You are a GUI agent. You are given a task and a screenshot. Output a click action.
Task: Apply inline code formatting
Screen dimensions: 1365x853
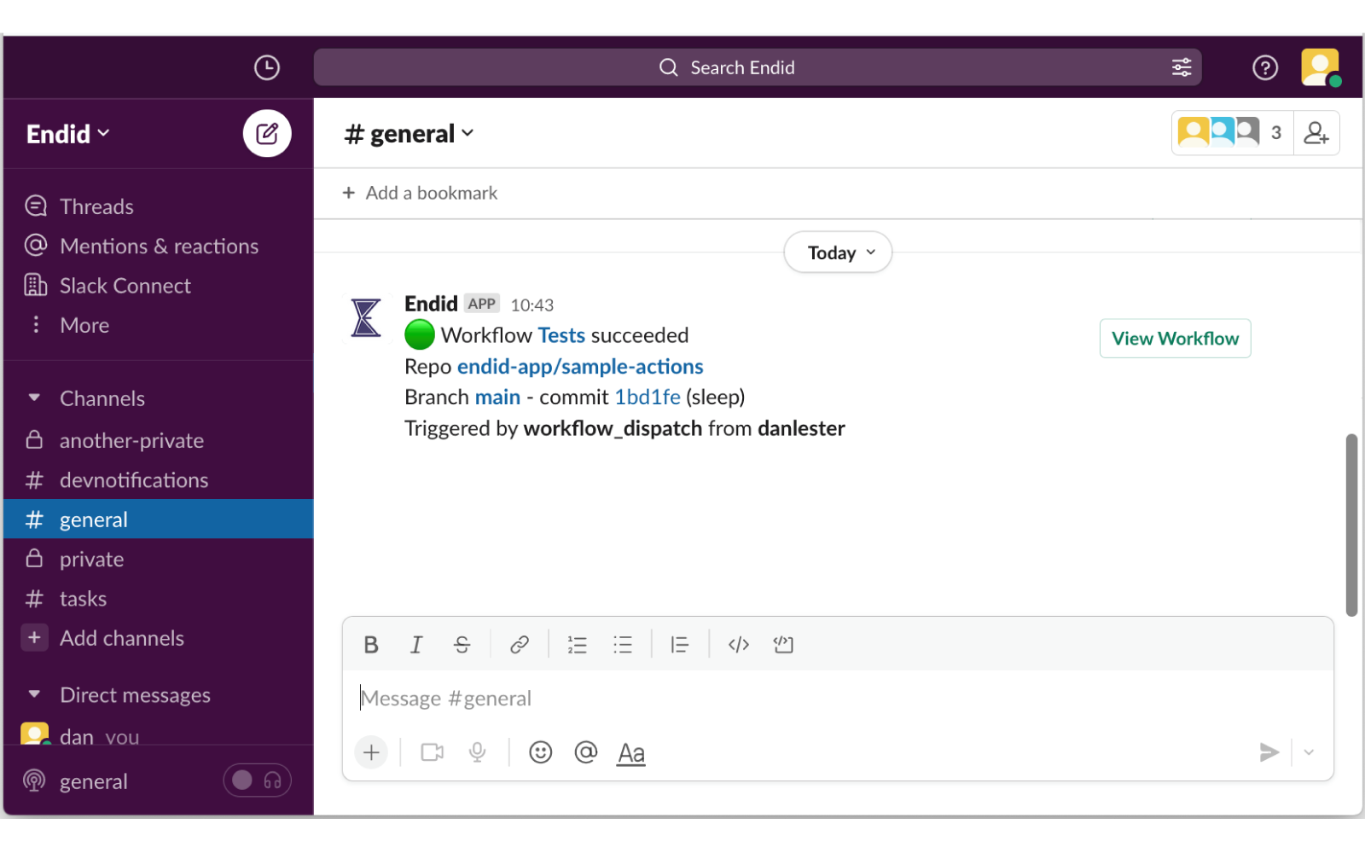click(739, 645)
